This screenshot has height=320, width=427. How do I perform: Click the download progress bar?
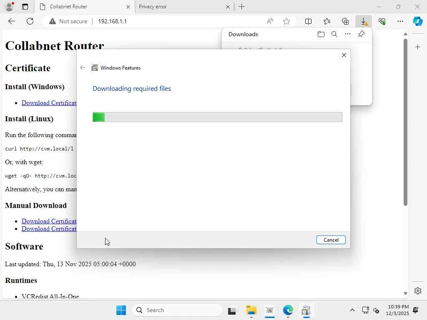click(x=217, y=117)
